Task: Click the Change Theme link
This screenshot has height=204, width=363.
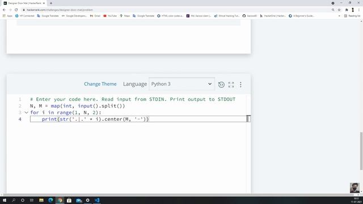Action: click(x=100, y=84)
